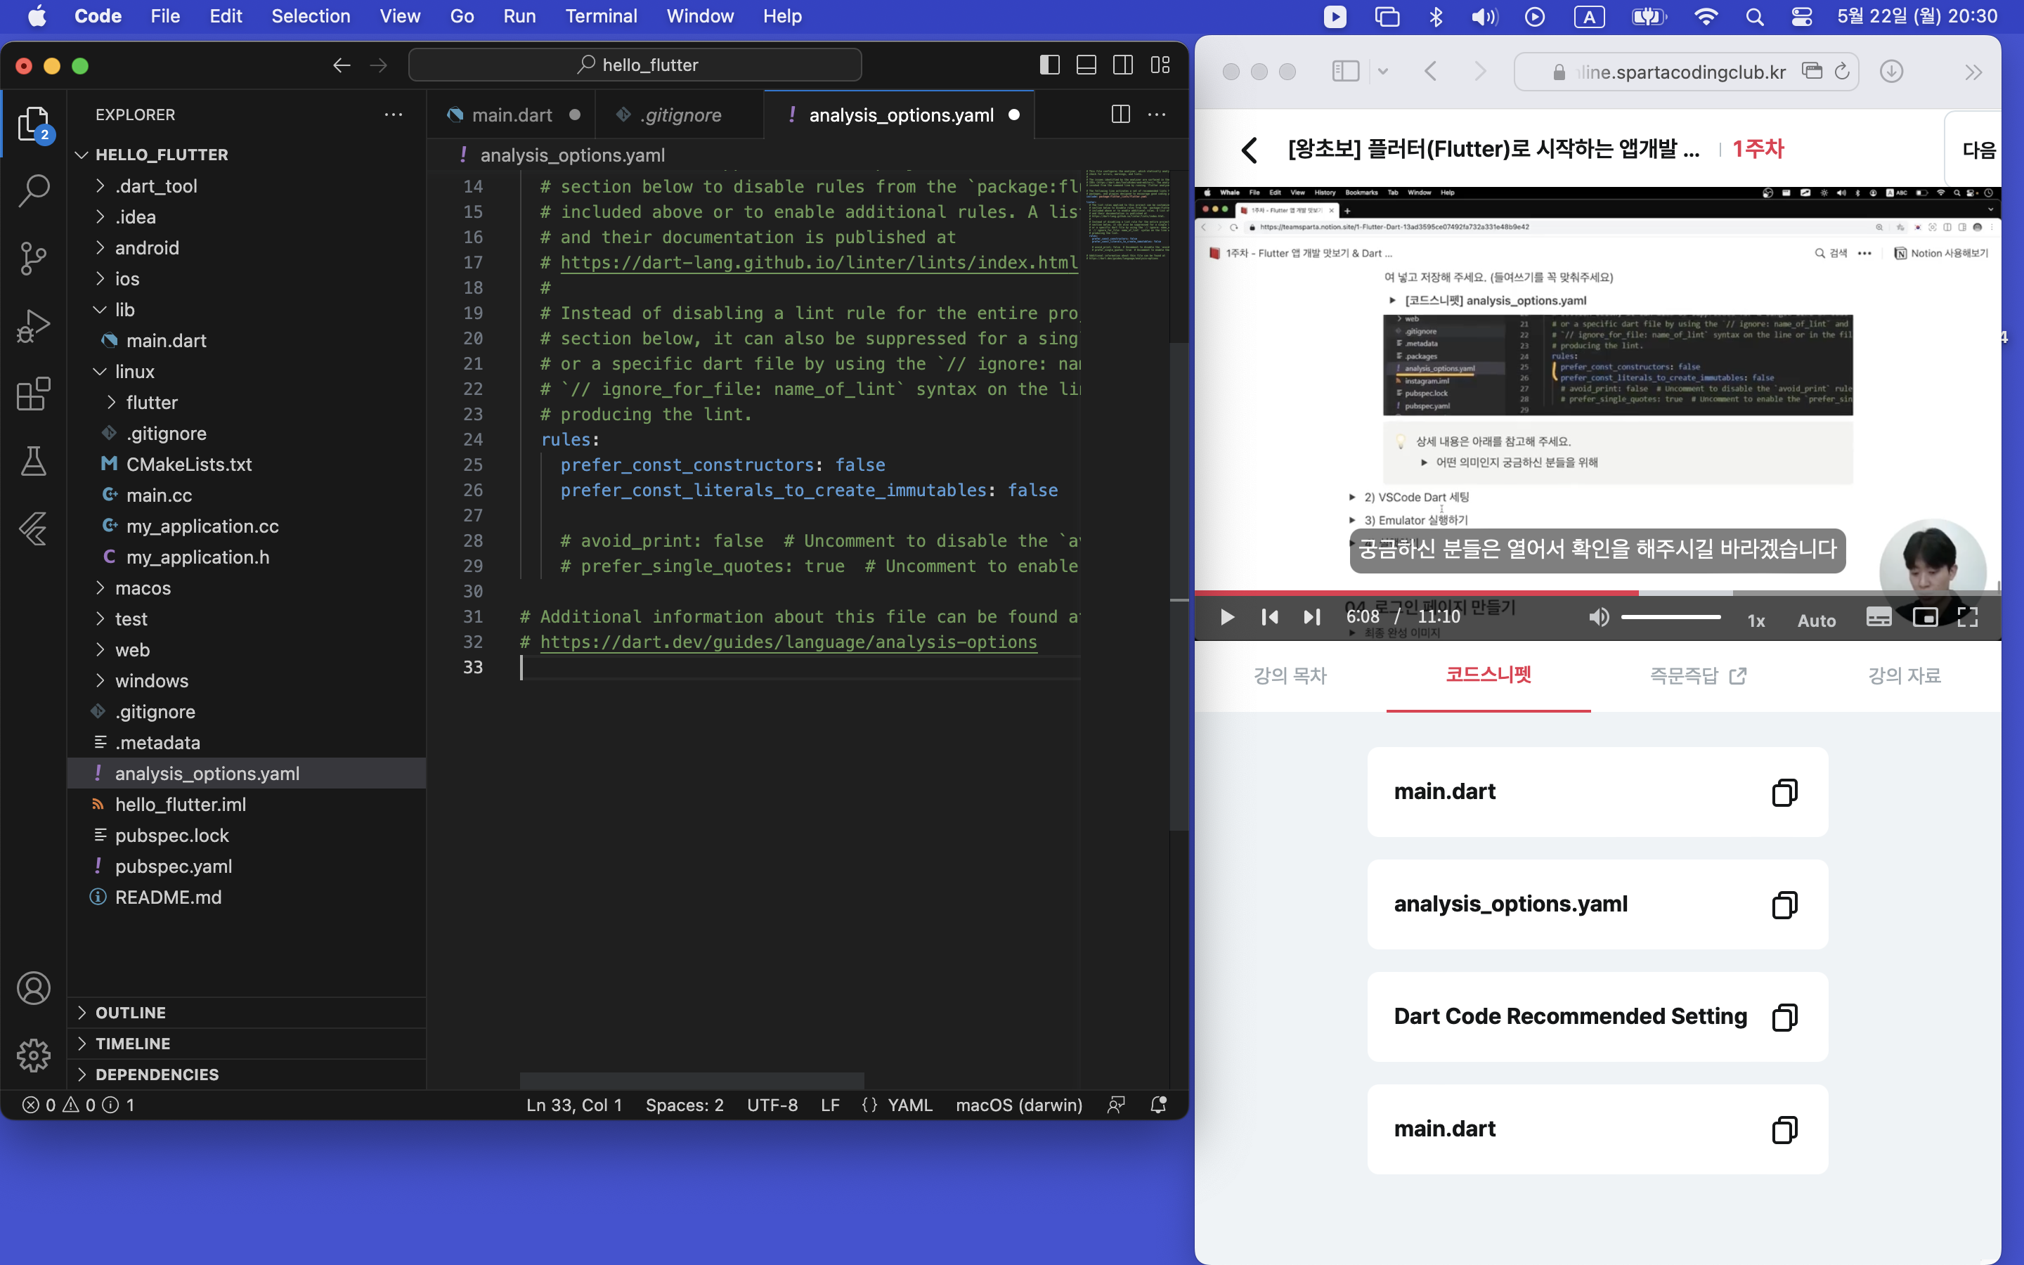Screen dimensions: 2024x1265
Task: Click the Safari address bar
Action: [1686, 72]
